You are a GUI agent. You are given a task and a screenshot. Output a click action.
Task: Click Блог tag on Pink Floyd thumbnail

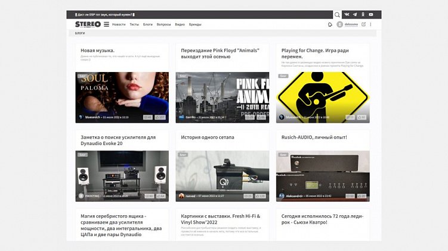pyautogui.click(x=183, y=76)
